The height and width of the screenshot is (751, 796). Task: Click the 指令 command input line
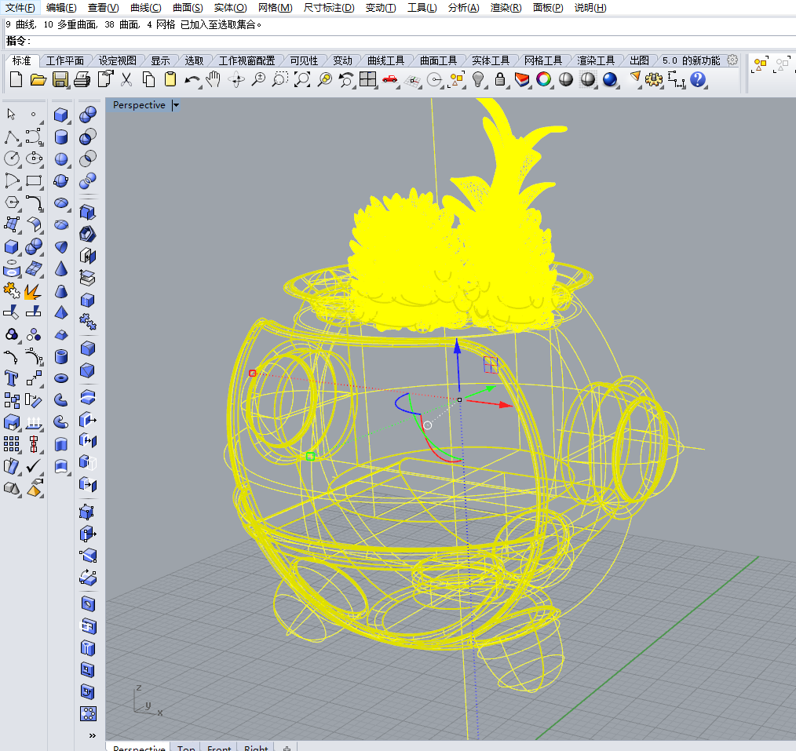[x=400, y=41]
